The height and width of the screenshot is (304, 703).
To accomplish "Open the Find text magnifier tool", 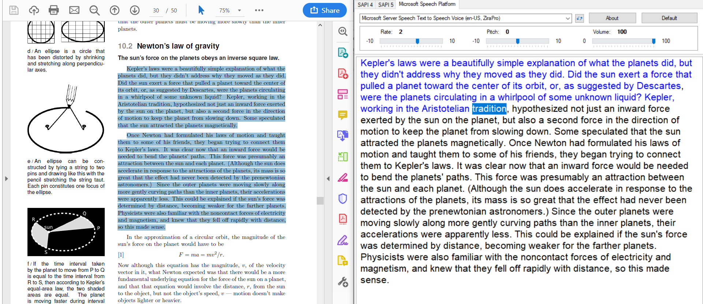I will click(94, 10).
